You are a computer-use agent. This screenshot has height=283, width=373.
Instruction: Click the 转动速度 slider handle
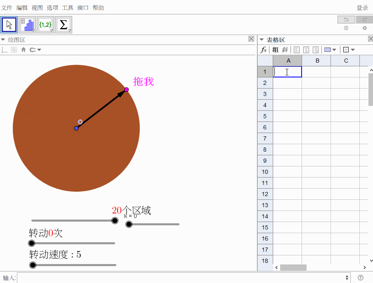pyautogui.click(x=33, y=265)
